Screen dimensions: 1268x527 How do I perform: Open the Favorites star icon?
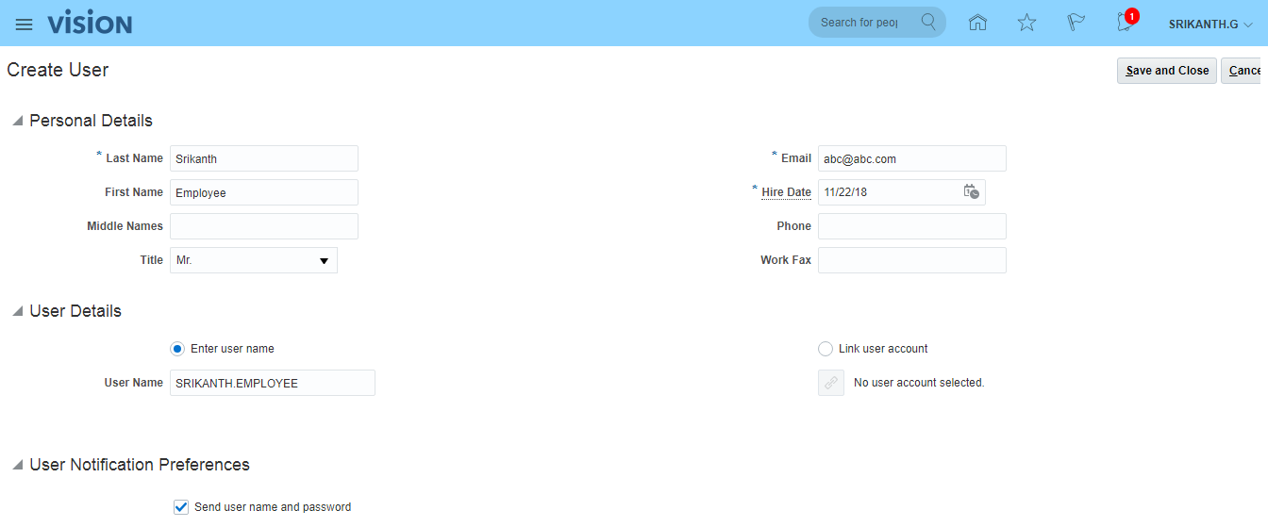coord(1026,23)
